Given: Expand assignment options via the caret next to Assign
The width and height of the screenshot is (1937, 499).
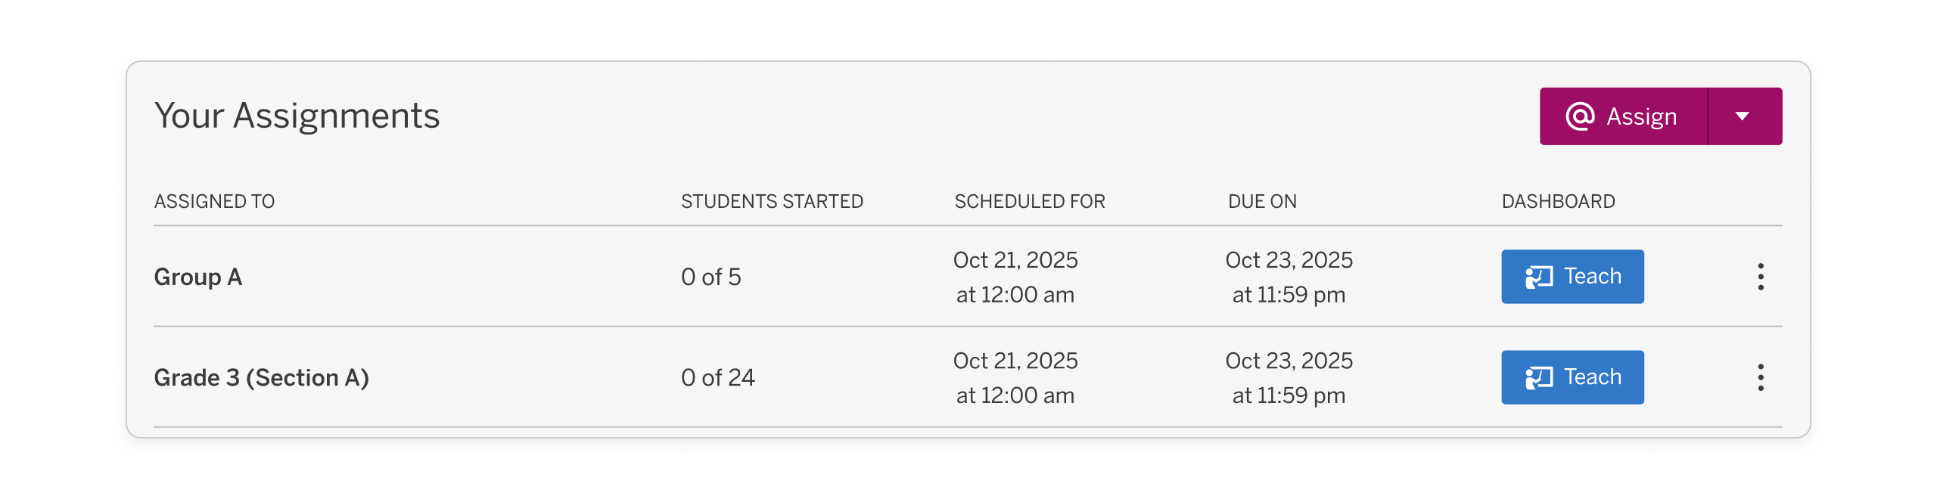Looking at the screenshot, I should (x=1743, y=116).
